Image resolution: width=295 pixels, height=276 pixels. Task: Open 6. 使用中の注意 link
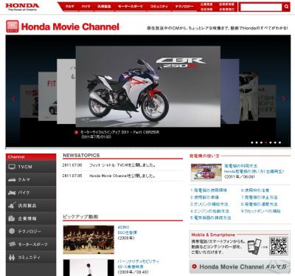click(255, 190)
